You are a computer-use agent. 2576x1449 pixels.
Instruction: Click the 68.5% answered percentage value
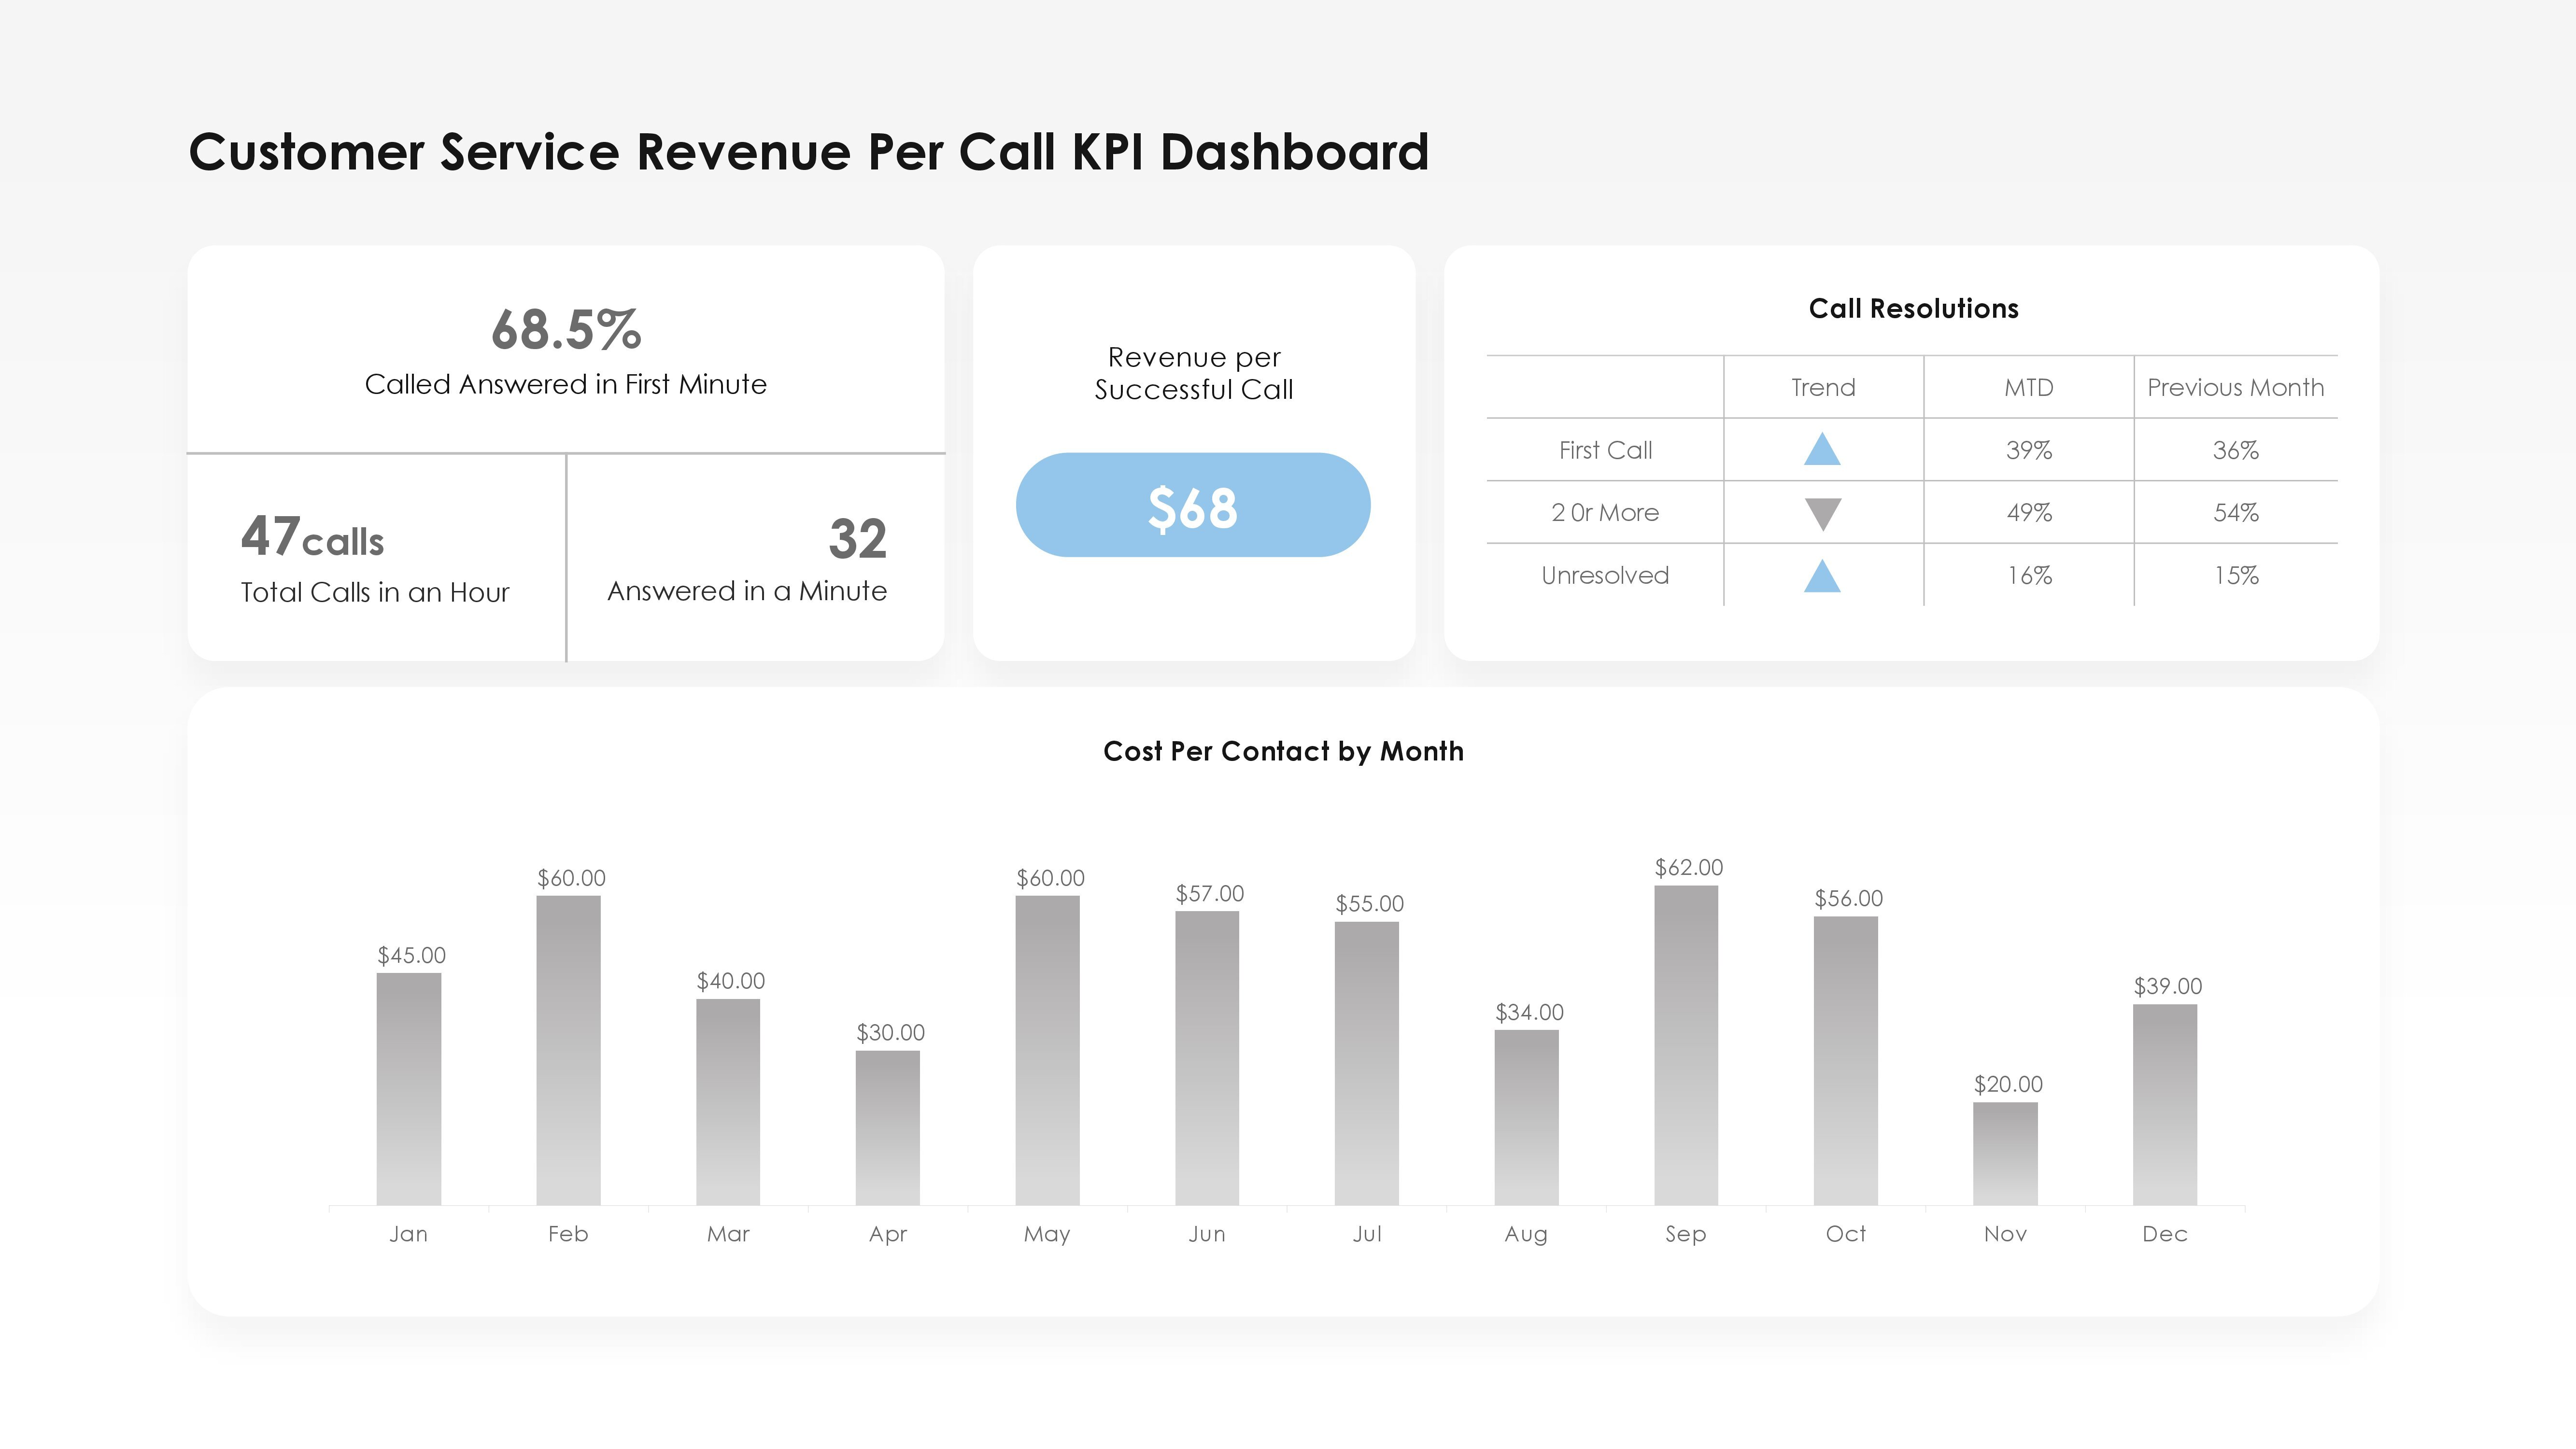(x=566, y=329)
